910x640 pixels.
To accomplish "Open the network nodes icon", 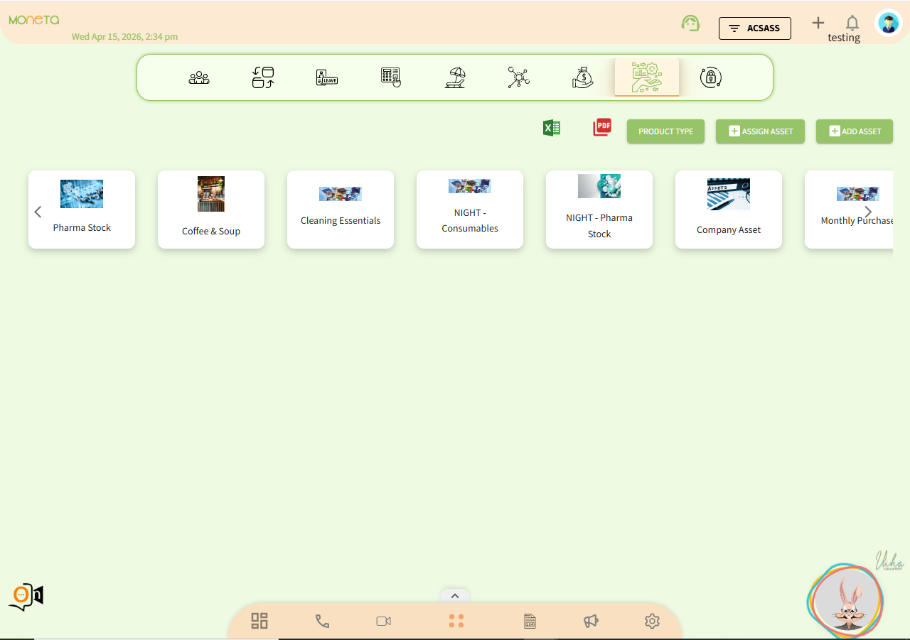I will [x=519, y=77].
